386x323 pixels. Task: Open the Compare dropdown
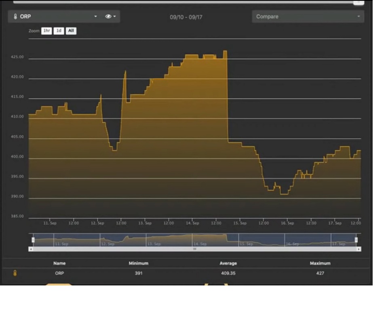click(x=308, y=17)
